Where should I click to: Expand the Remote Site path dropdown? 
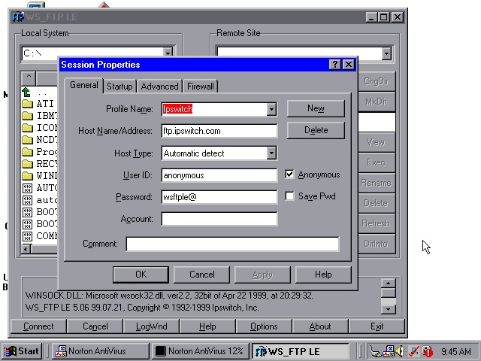point(386,53)
